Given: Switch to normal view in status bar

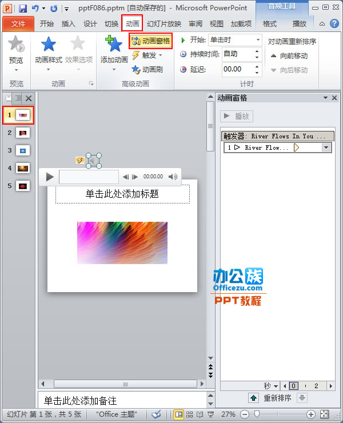Looking at the screenshot, I should coord(179,414).
